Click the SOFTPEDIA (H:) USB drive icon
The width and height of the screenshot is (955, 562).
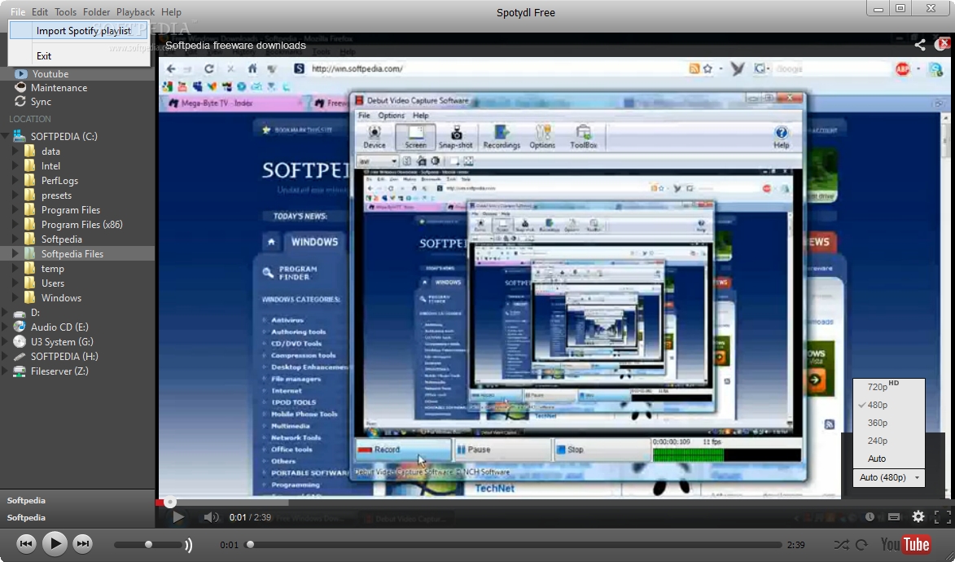point(20,356)
